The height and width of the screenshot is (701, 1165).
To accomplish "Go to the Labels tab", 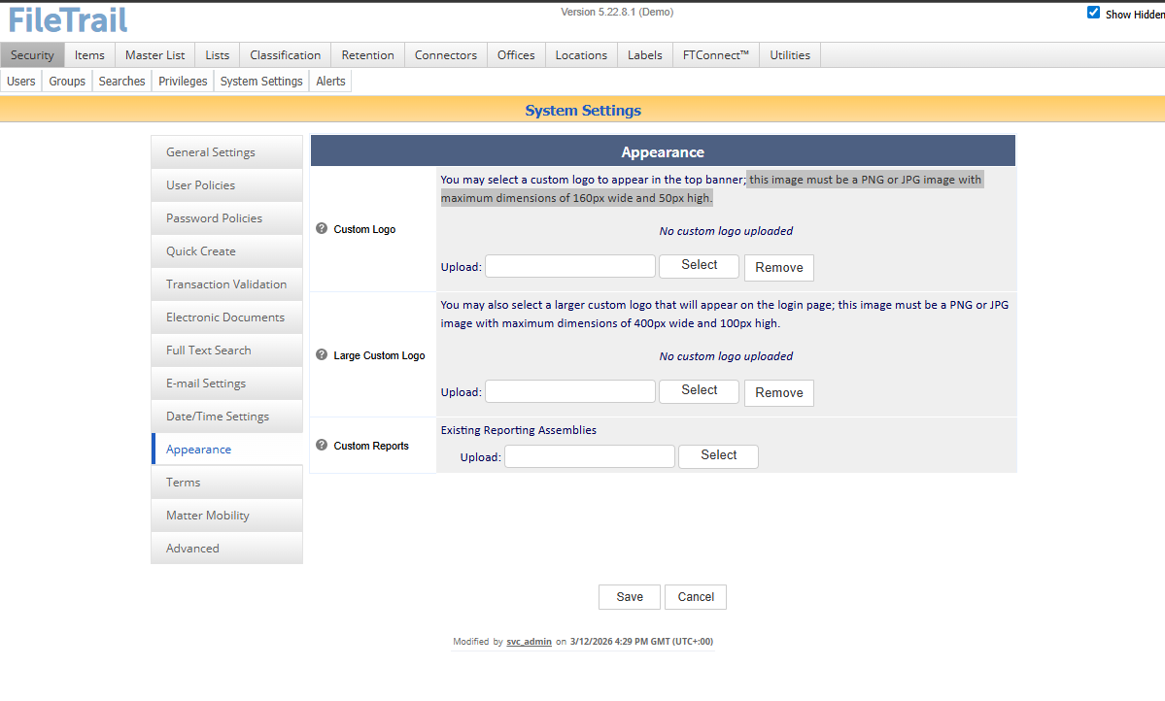I will (645, 55).
